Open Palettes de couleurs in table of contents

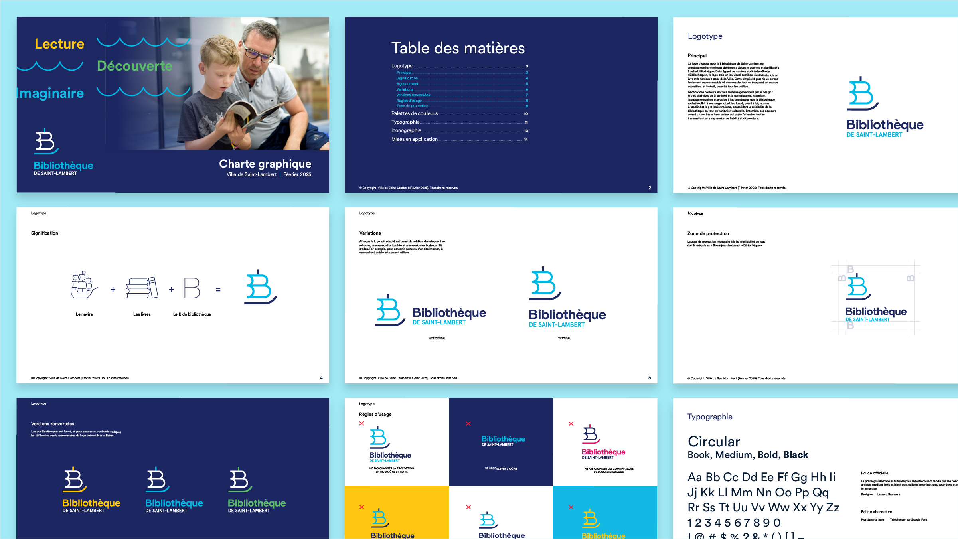tap(415, 113)
